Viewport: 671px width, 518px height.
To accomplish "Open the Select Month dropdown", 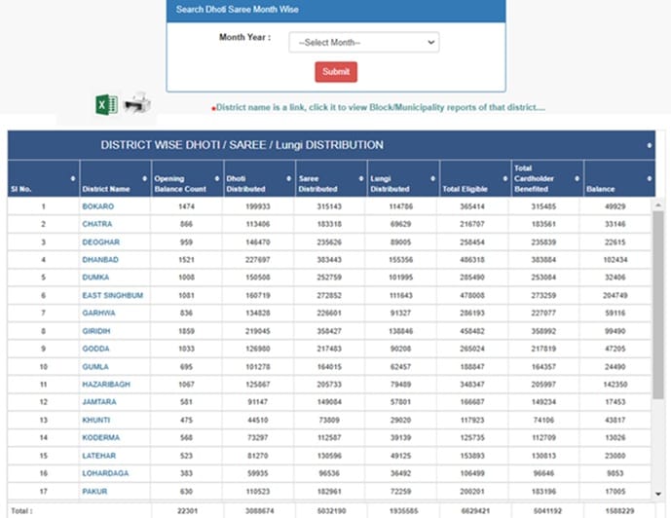I will [x=363, y=43].
